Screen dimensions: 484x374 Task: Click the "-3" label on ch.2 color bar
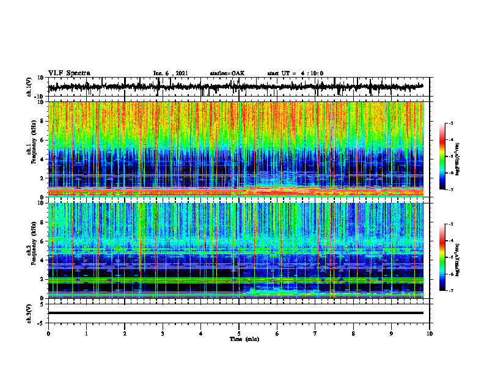pos(451,224)
